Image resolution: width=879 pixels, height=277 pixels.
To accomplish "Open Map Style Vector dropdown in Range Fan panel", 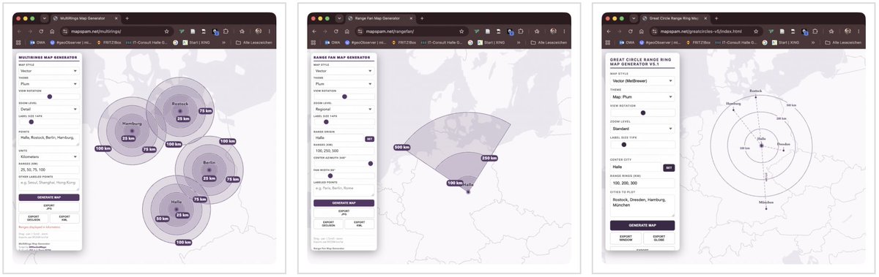I will tap(344, 71).
